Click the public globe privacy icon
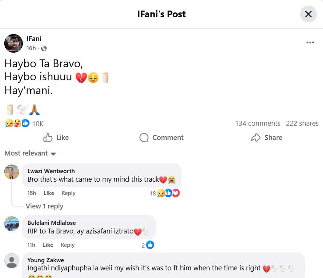The width and height of the screenshot is (323, 278). [x=43, y=48]
